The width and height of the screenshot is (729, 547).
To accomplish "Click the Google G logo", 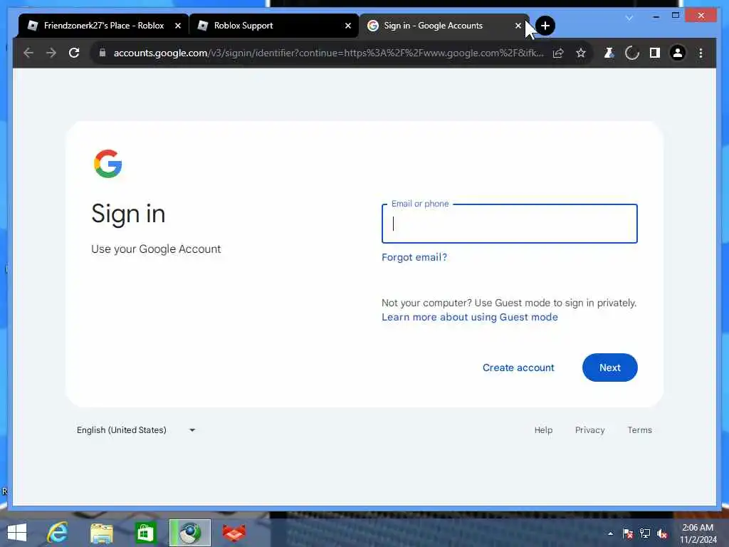I will (x=108, y=164).
